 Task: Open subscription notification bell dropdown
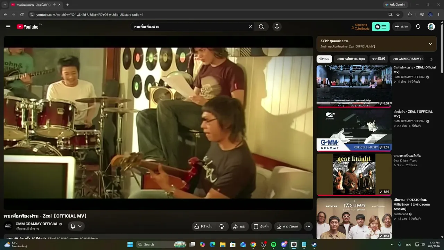76,226
